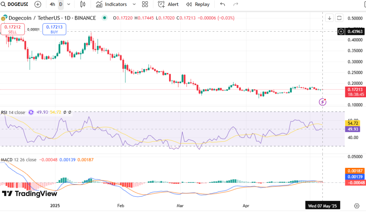This screenshot has width=366, height=212.
Task: Click the 2025 time axis label
Action: 55,206
